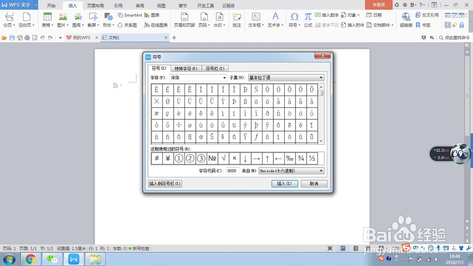This screenshot has height=266, width=473.
Task: Open the 公式 formula editor
Action: [308, 19]
